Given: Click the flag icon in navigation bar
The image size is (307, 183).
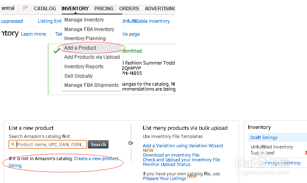Looking at the screenshot, I should (25, 8).
